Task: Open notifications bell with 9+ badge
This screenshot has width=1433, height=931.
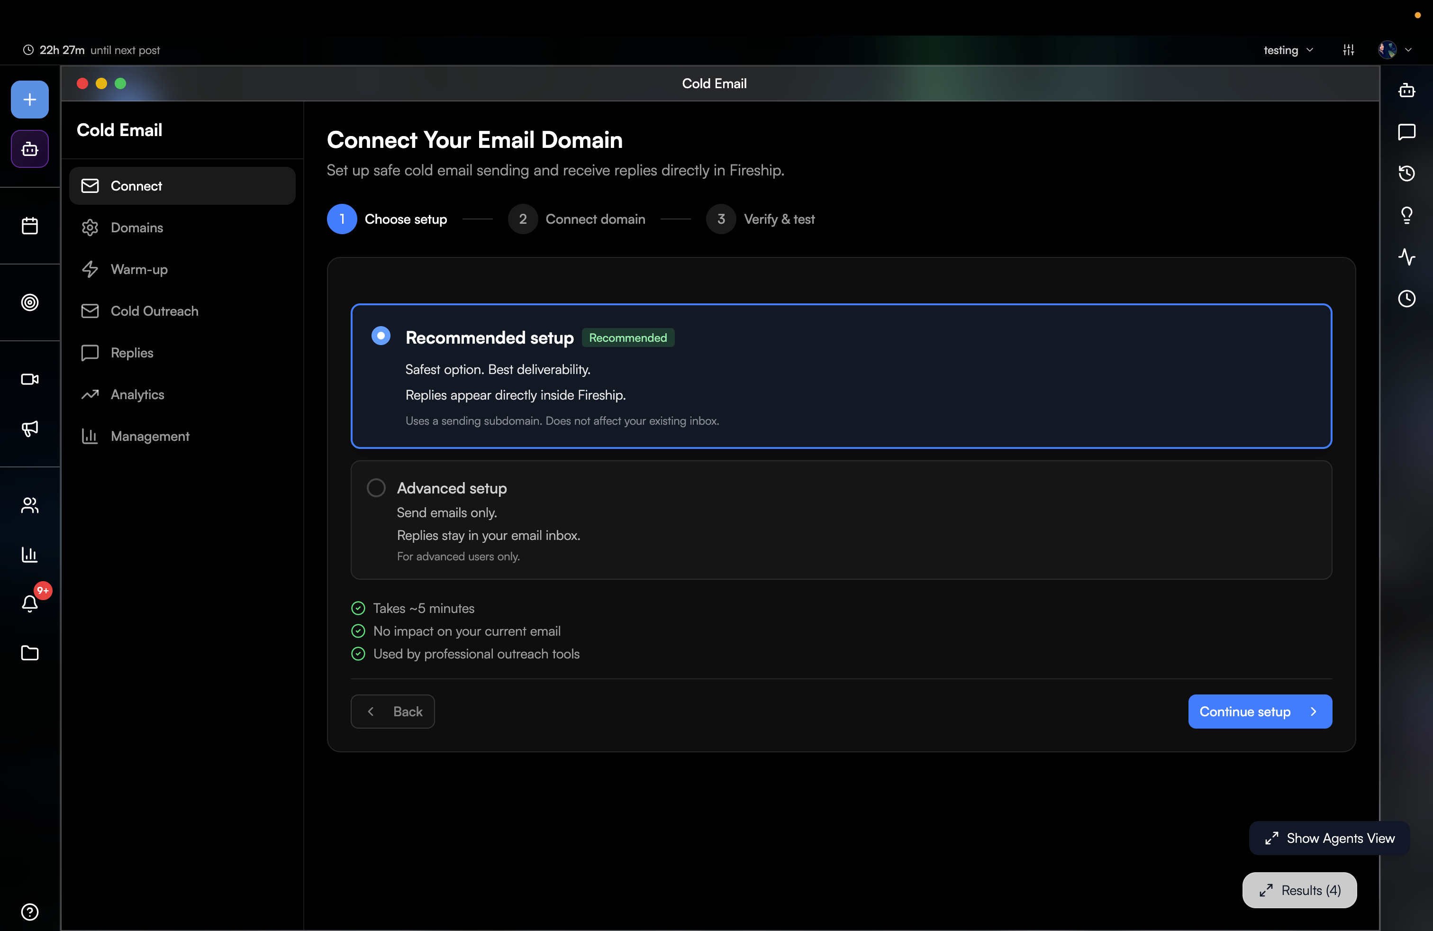Action: (29, 603)
